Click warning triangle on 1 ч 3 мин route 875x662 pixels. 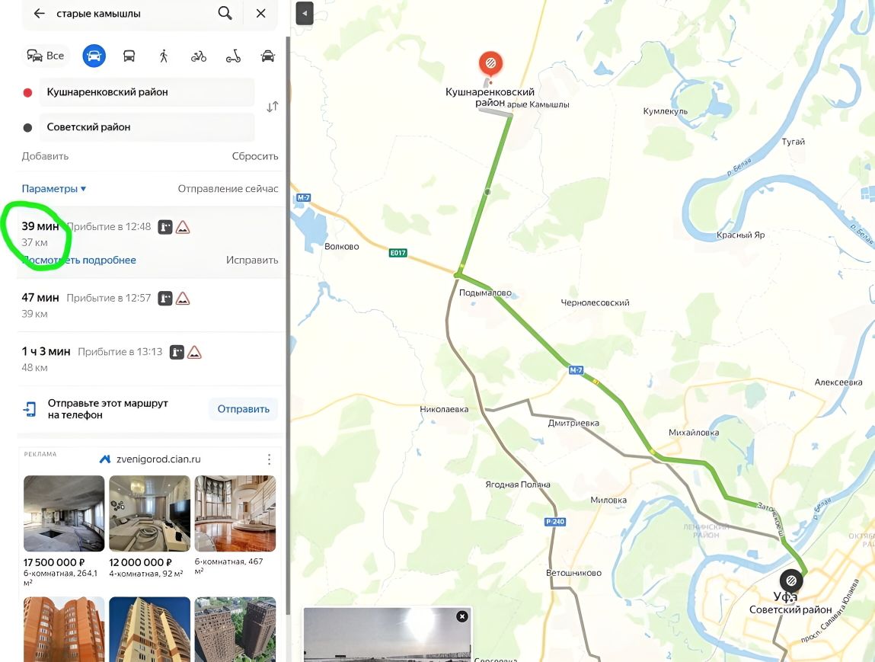pos(194,352)
